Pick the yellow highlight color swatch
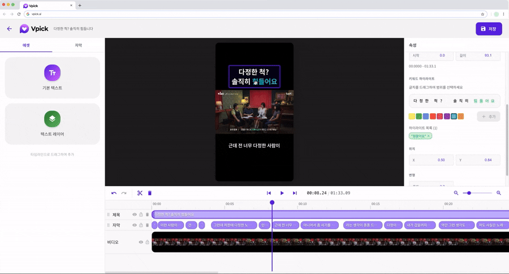 click(x=412, y=117)
